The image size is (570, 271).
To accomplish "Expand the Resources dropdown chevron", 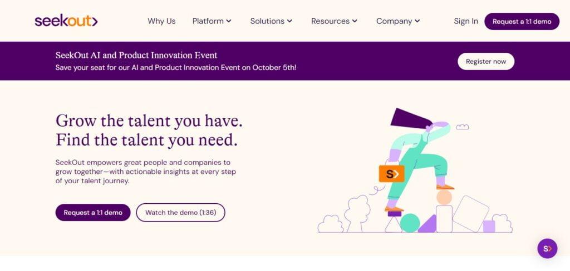I will coord(355,21).
